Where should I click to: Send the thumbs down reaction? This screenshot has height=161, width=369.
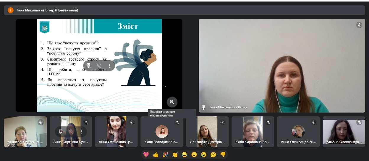[223, 154]
